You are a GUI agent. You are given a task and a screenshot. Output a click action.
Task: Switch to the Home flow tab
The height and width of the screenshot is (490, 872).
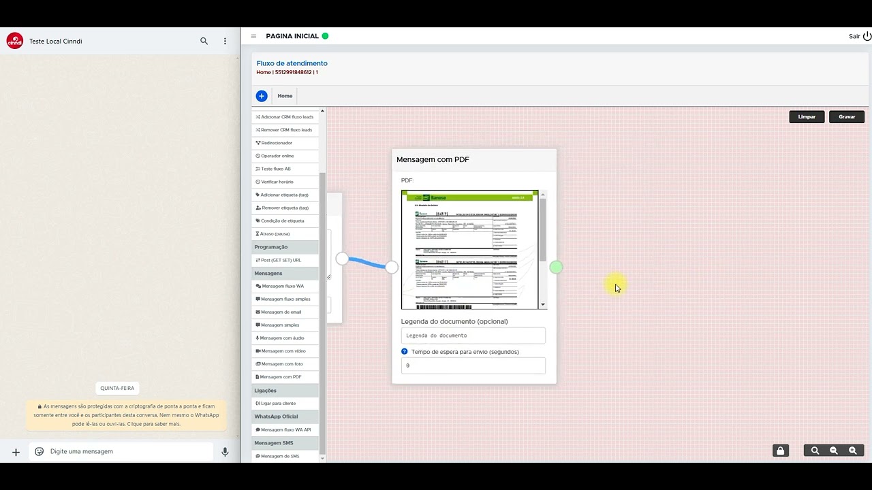[285, 96]
